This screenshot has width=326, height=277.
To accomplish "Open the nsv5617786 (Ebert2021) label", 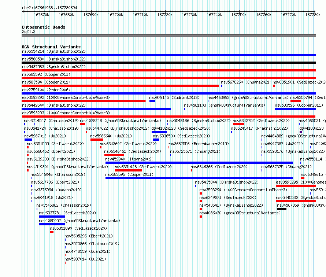I will pos(55,182).
